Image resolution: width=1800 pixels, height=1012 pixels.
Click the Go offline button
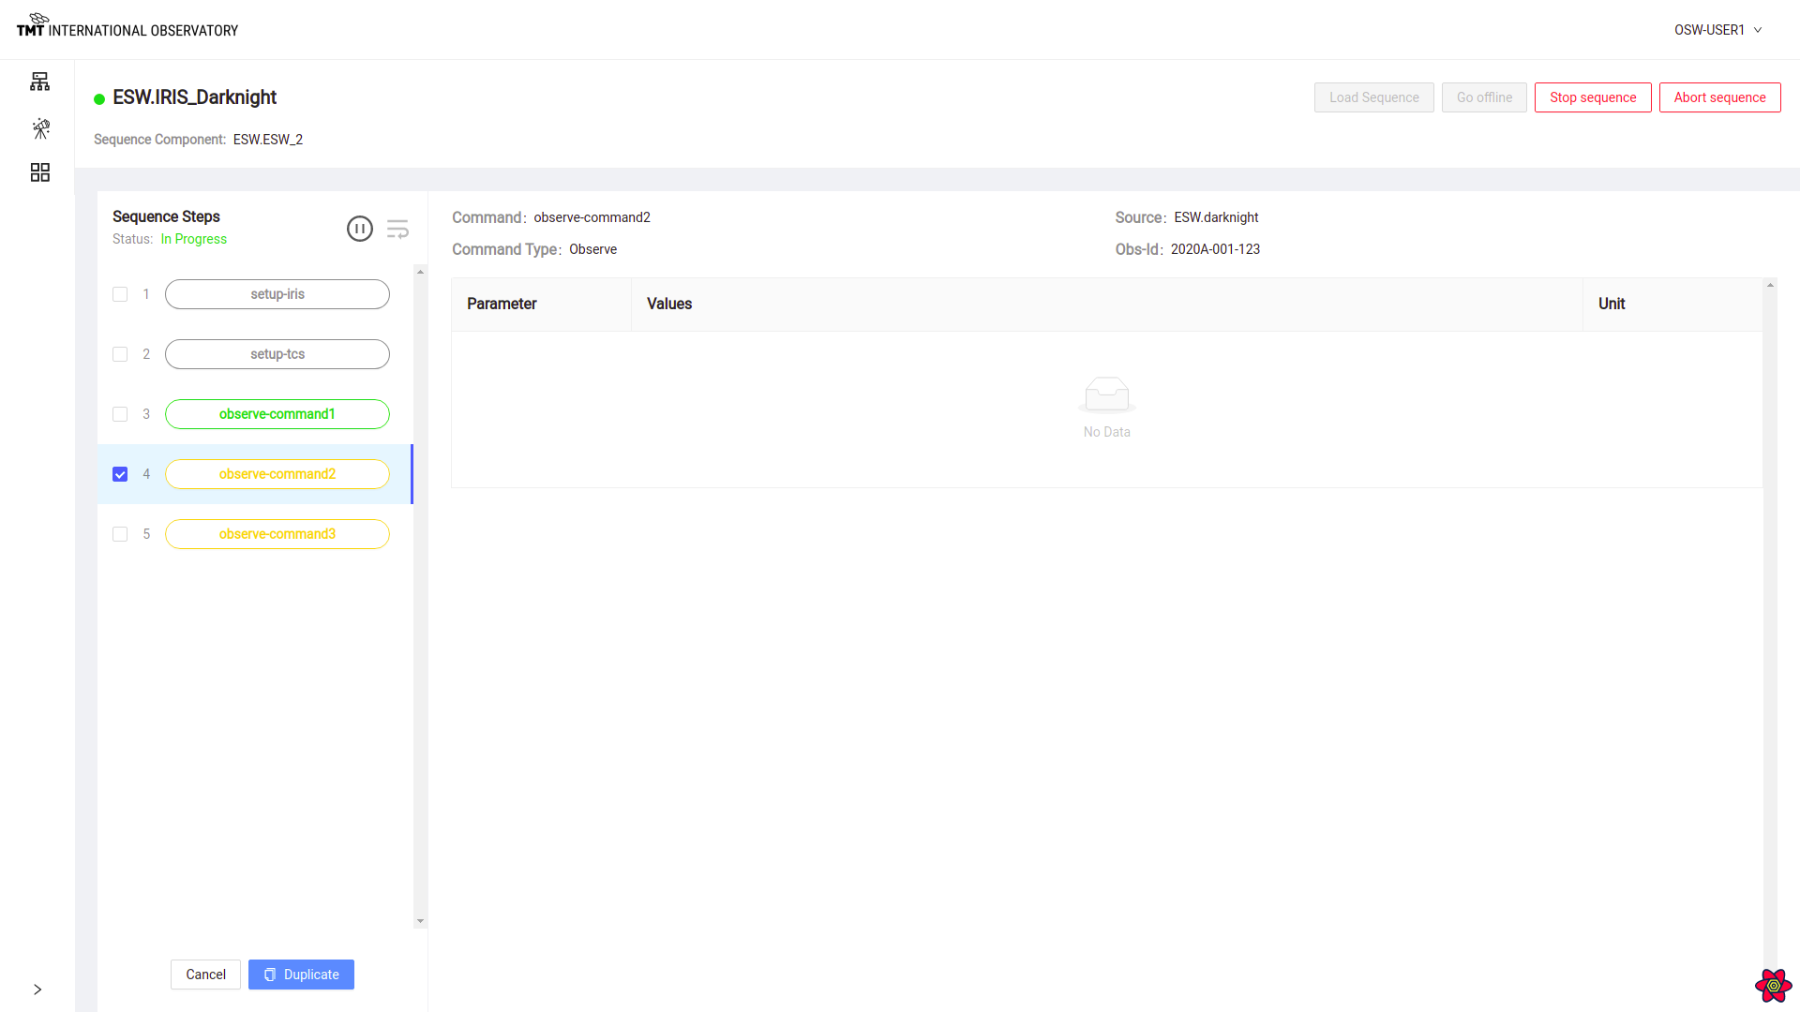tap(1484, 97)
